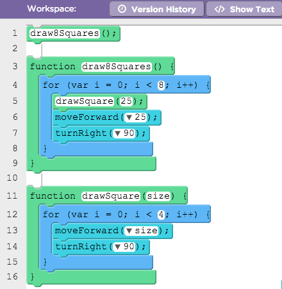Select the for loop block on line 4

click(125, 85)
